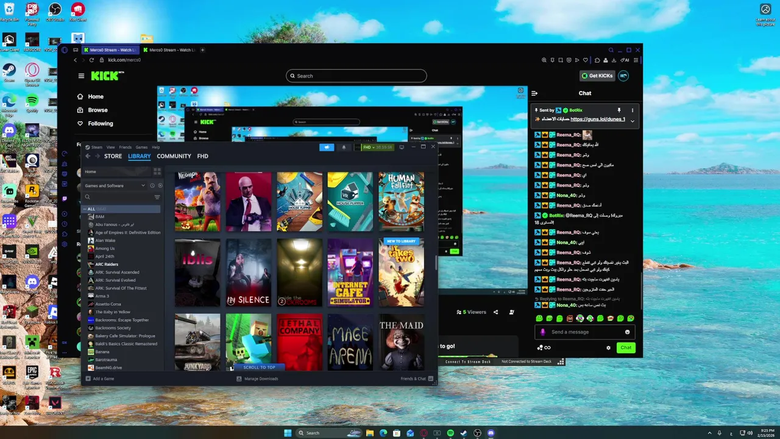Screen dimensions: 780x439
Task: Switch to the STORE tab
Action: coord(113,156)
